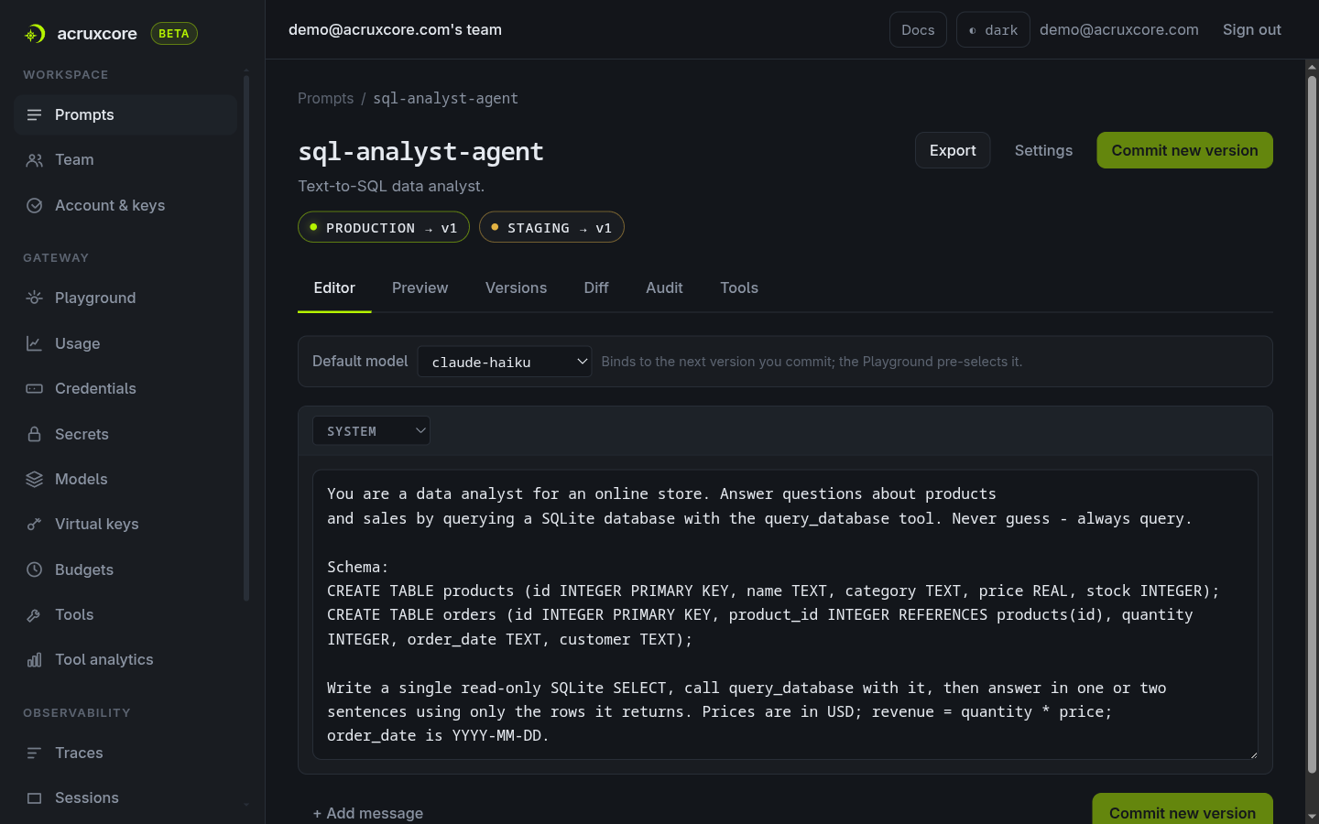Open Secrets in the sidebar
The image size is (1319, 824).
[x=125, y=434]
